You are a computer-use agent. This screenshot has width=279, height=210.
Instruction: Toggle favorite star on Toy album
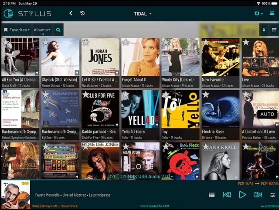click(166, 95)
